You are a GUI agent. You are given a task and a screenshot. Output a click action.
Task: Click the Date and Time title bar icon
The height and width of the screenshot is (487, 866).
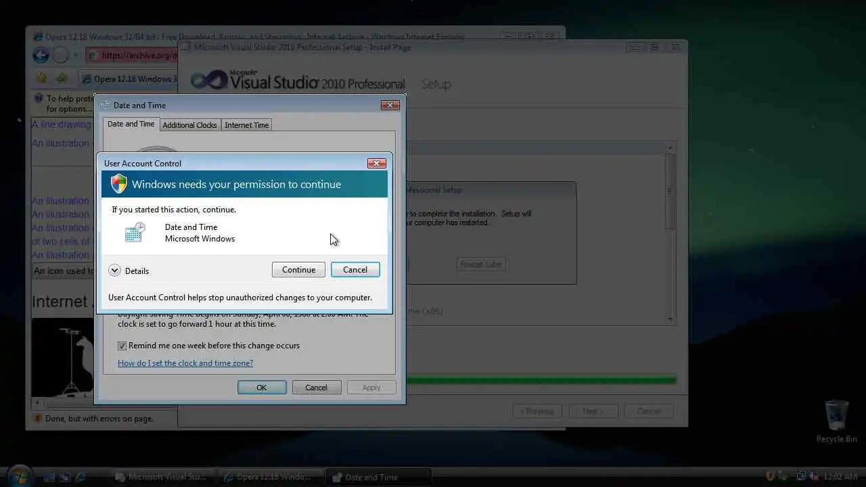105,106
